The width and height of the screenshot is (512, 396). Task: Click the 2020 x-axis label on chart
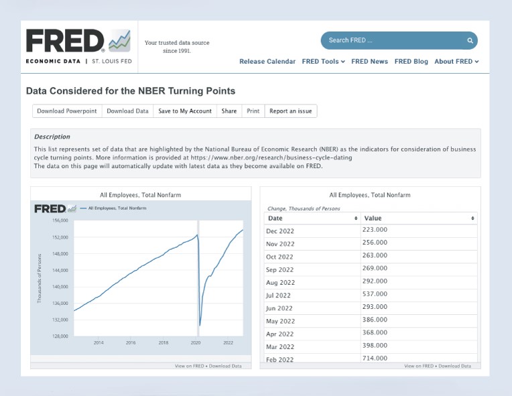point(196,342)
